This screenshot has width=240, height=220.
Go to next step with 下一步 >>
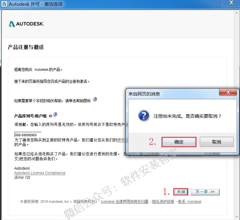pos(205,192)
